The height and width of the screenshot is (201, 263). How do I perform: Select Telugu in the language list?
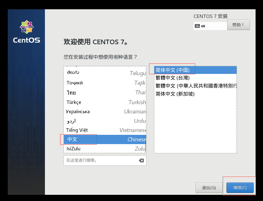pos(105,73)
